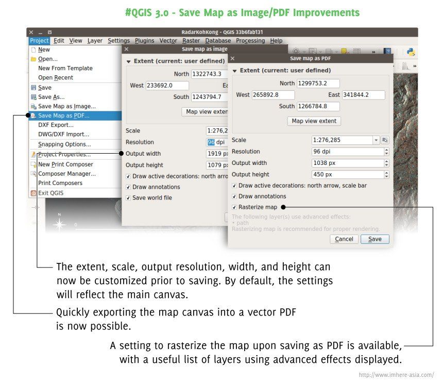This screenshot has height=383, width=443.
Task: Click the Exit QGIS power icon
Action: click(x=33, y=193)
